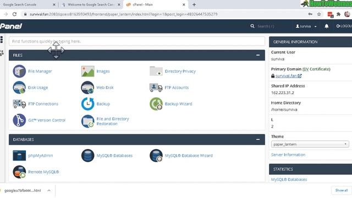Open the Directory Privacy folder icon
The image size is (352, 198).
point(156,71)
